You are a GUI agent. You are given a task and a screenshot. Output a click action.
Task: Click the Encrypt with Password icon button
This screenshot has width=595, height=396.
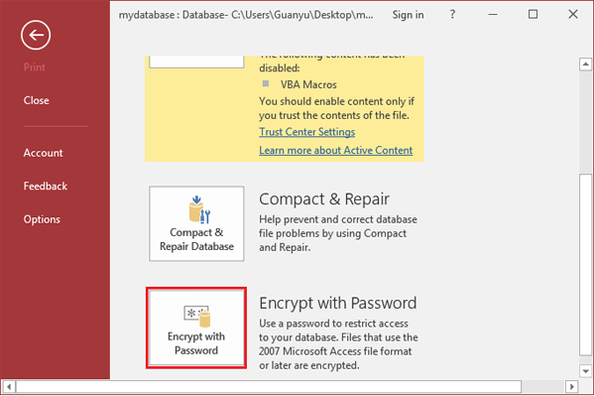(196, 328)
